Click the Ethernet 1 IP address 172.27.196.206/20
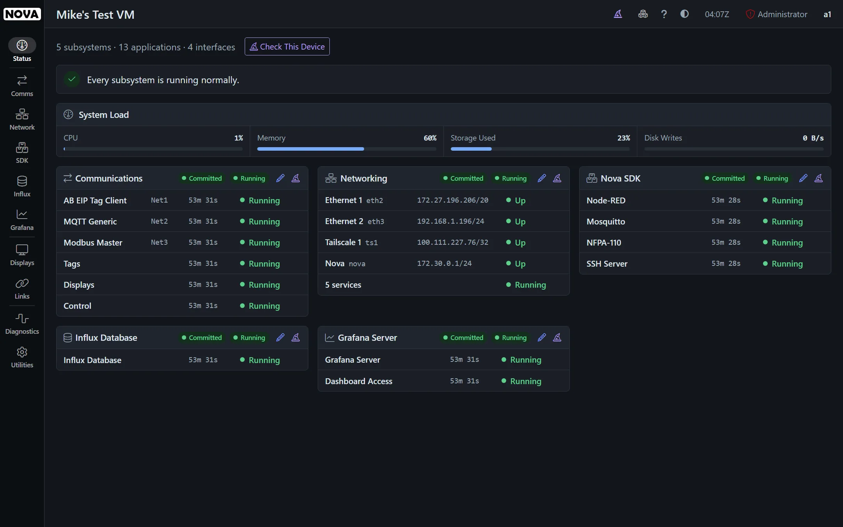The height and width of the screenshot is (527, 843). 453,200
